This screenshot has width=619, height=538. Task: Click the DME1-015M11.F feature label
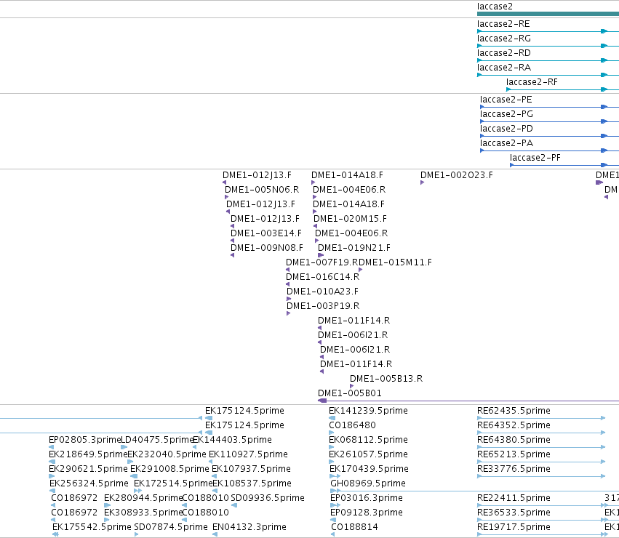[395, 262]
